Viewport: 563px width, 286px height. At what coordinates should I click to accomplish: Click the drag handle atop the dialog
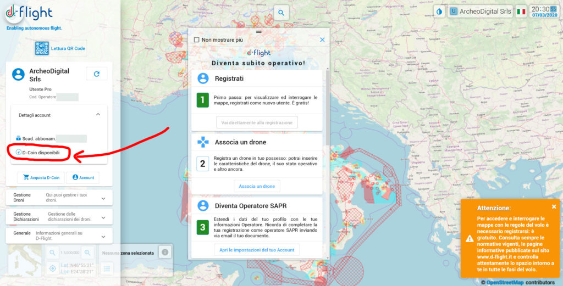pos(258,31)
